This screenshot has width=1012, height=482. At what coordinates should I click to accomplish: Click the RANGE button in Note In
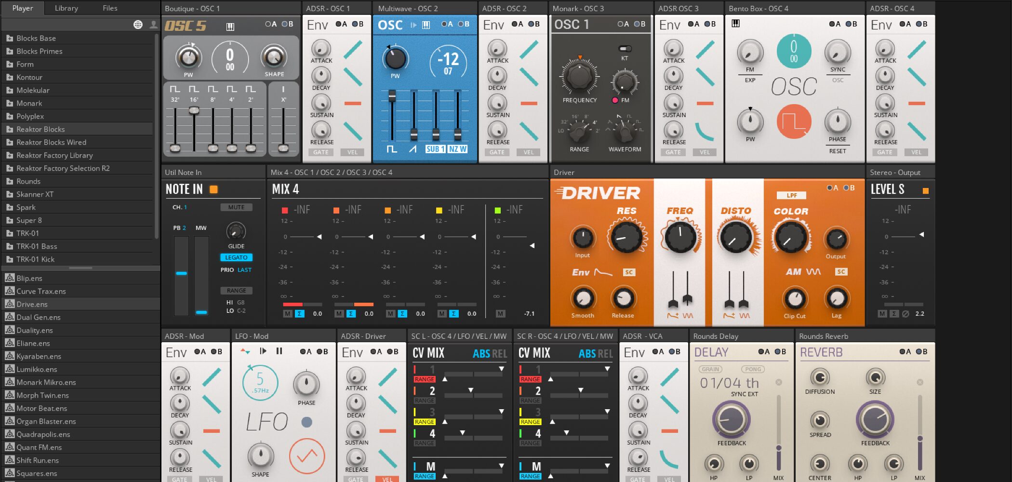click(x=236, y=291)
